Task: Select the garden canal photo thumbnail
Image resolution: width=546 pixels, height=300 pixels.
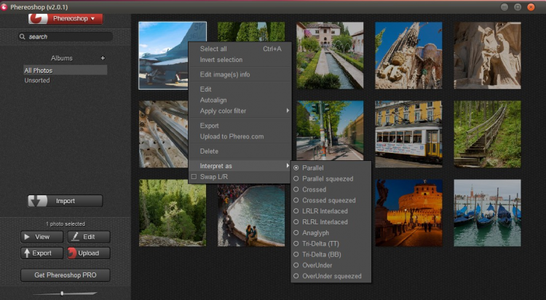Action: pyautogui.click(x=330, y=55)
